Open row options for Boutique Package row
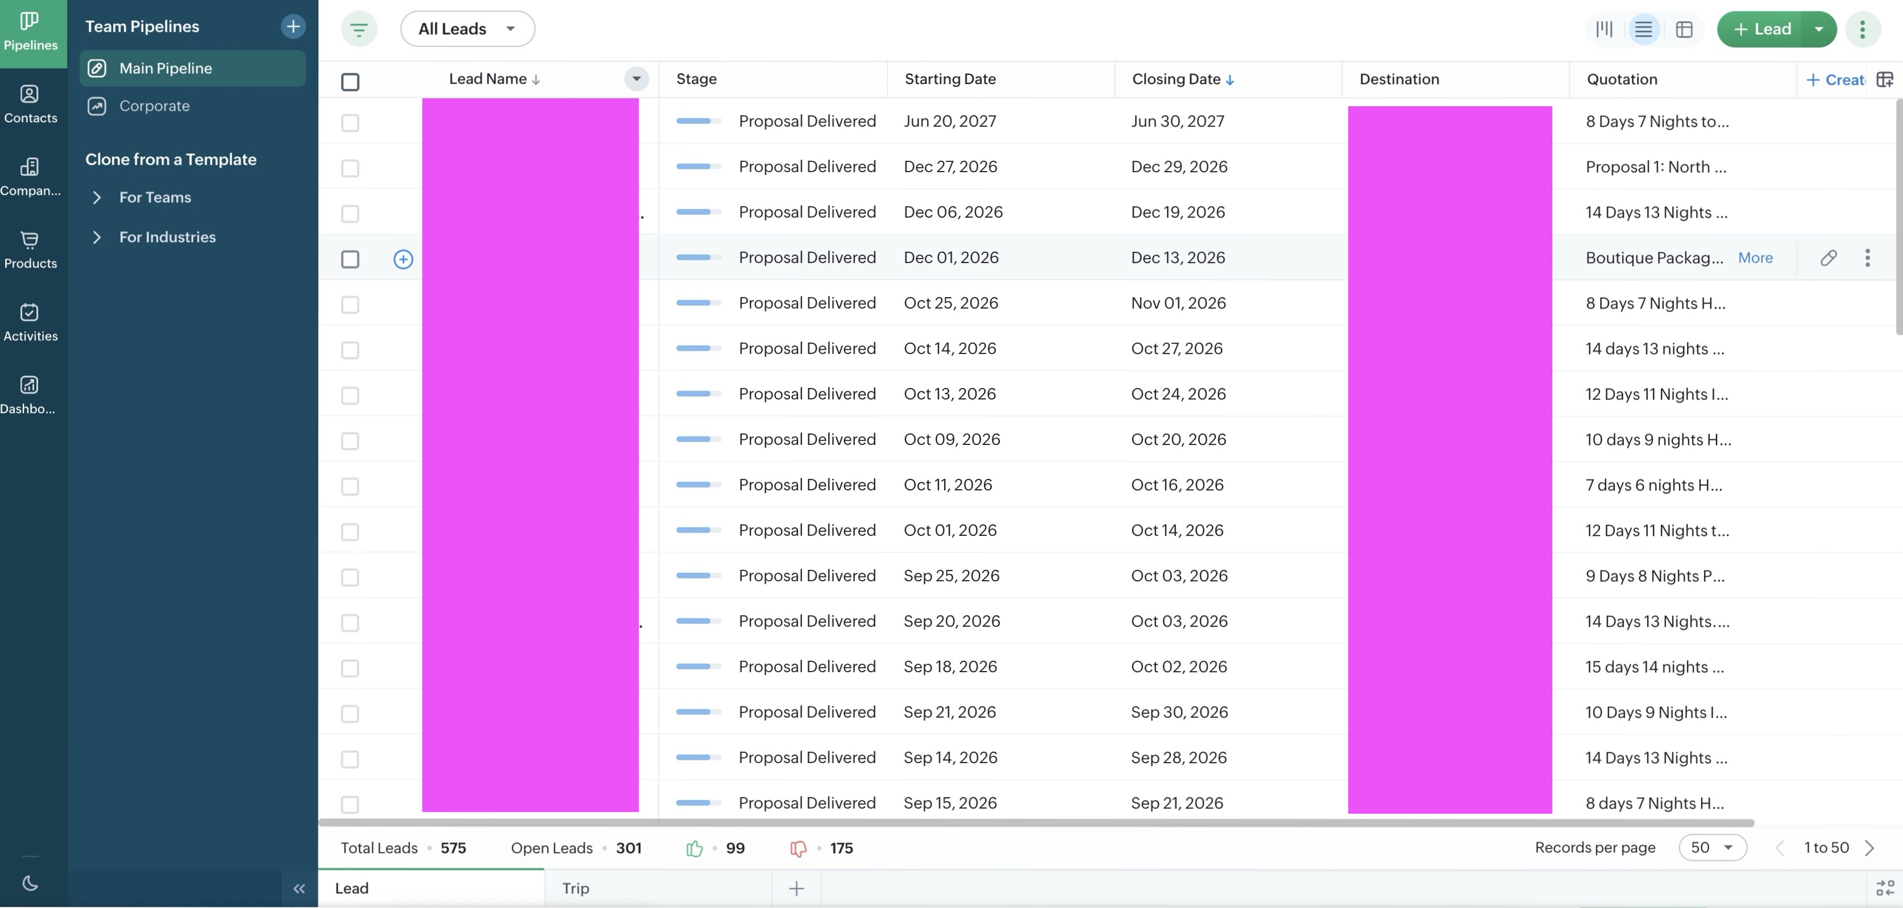This screenshot has height=908, width=1903. point(1868,257)
